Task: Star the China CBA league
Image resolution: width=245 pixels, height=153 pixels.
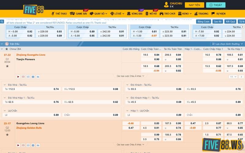Action: (x=6, y=49)
